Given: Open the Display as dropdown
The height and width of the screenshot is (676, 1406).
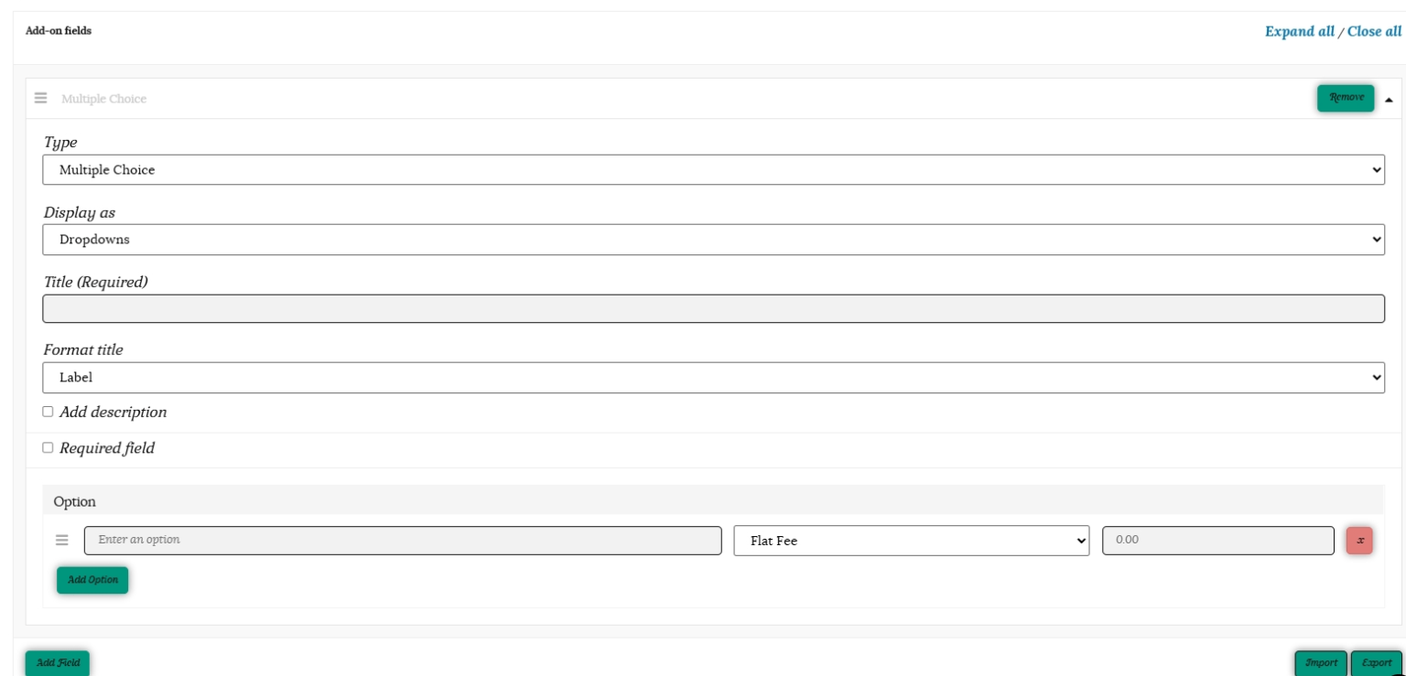Looking at the screenshot, I should coord(713,240).
